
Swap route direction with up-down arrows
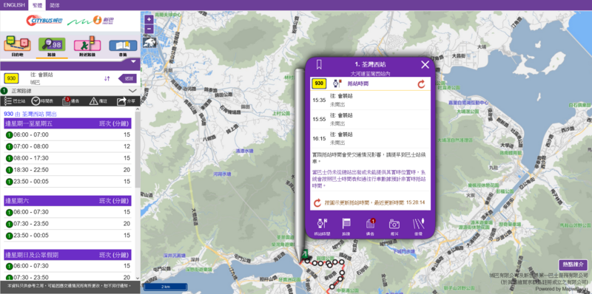(107, 78)
